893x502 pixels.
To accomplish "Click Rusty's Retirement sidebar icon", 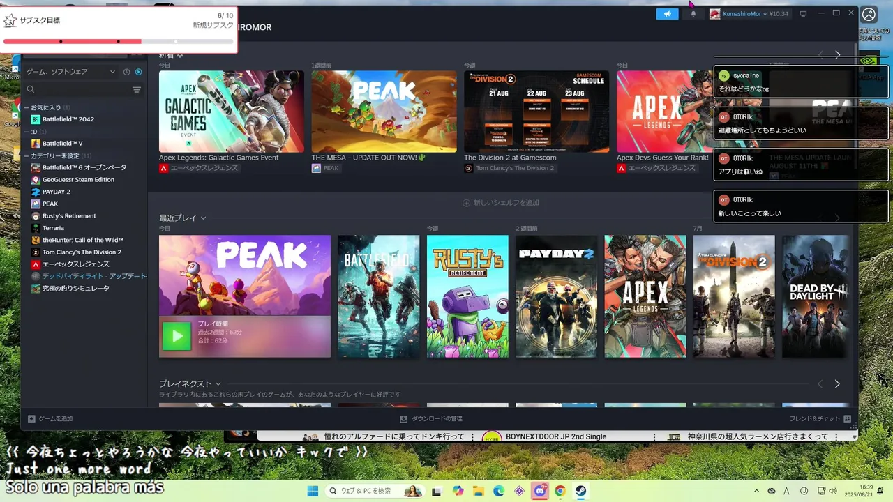I will click(36, 216).
